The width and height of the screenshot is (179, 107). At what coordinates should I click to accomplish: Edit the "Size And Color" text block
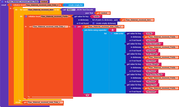click(153, 44)
